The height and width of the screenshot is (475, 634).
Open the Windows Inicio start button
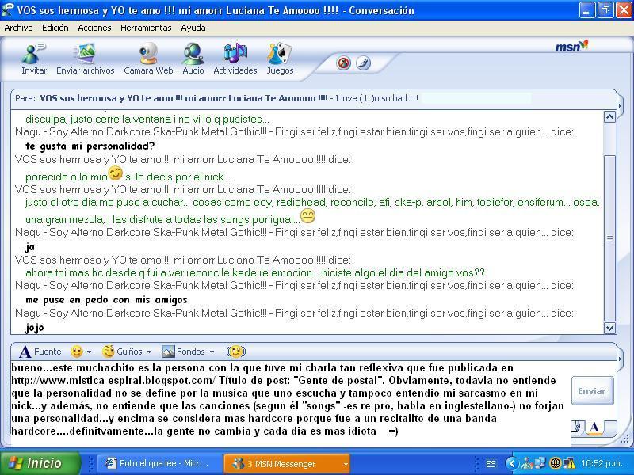click(x=40, y=463)
